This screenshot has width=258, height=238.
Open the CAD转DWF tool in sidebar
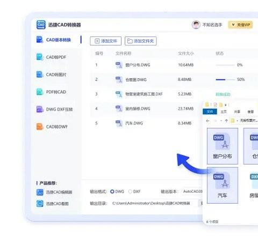(52, 127)
